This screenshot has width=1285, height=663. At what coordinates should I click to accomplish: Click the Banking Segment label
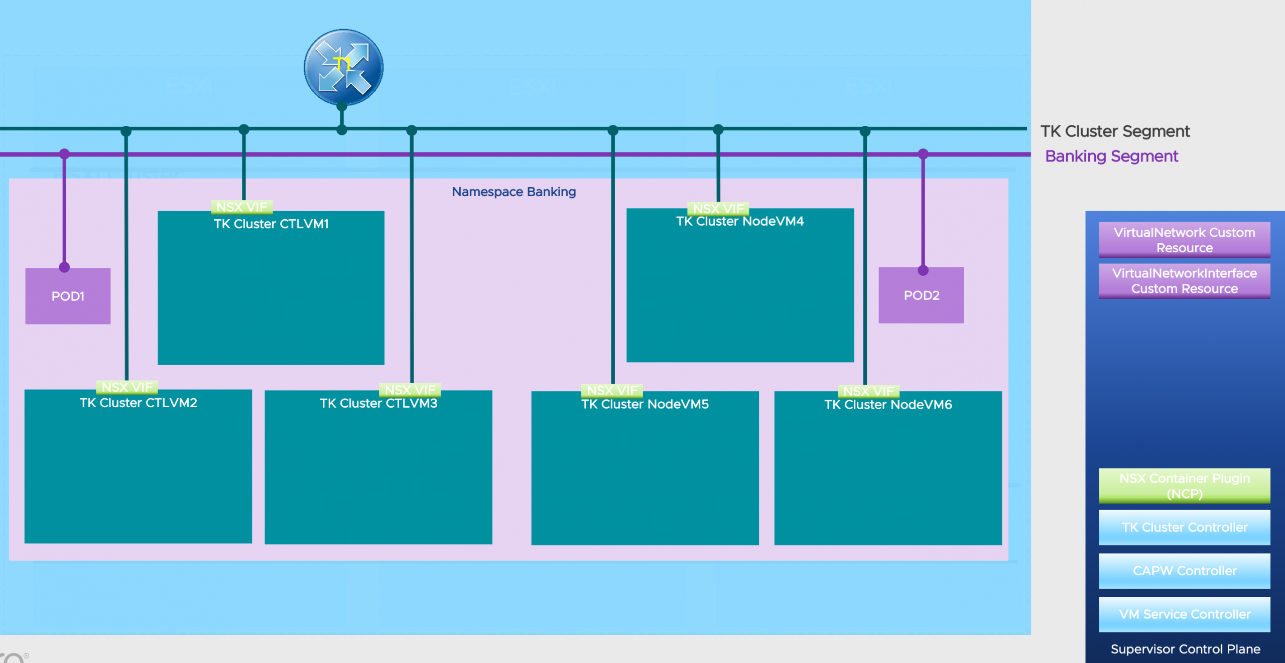coord(1111,156)
